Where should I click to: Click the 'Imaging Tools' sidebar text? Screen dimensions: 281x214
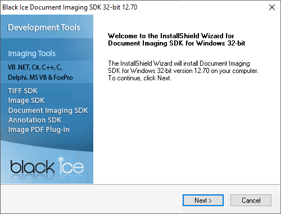[31, 53]
